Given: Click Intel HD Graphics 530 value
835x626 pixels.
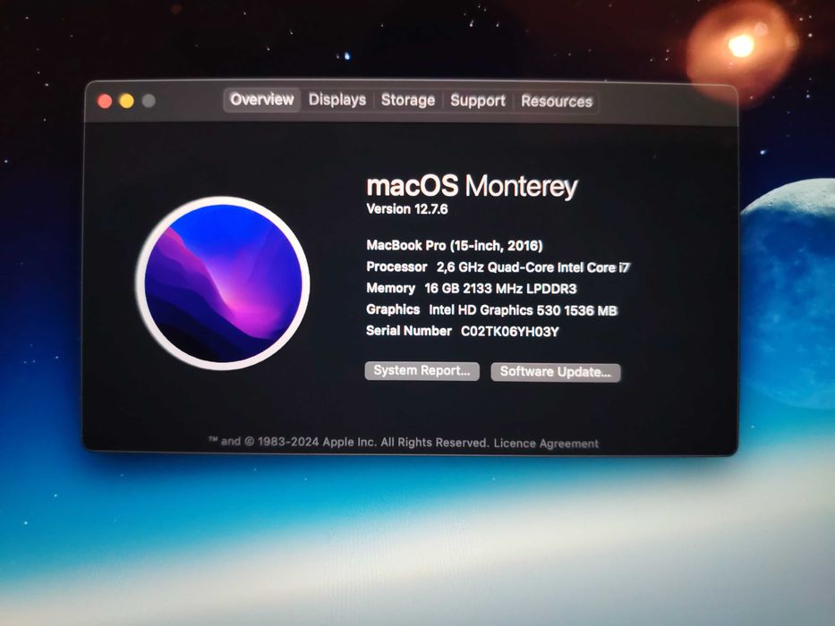Looking at the screenshot, I should tap(523, 310).
